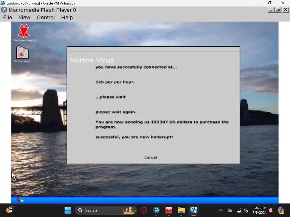Open the Copilot preview icon in the taskbar
290x217 pixels.
[x=281, y=210]
